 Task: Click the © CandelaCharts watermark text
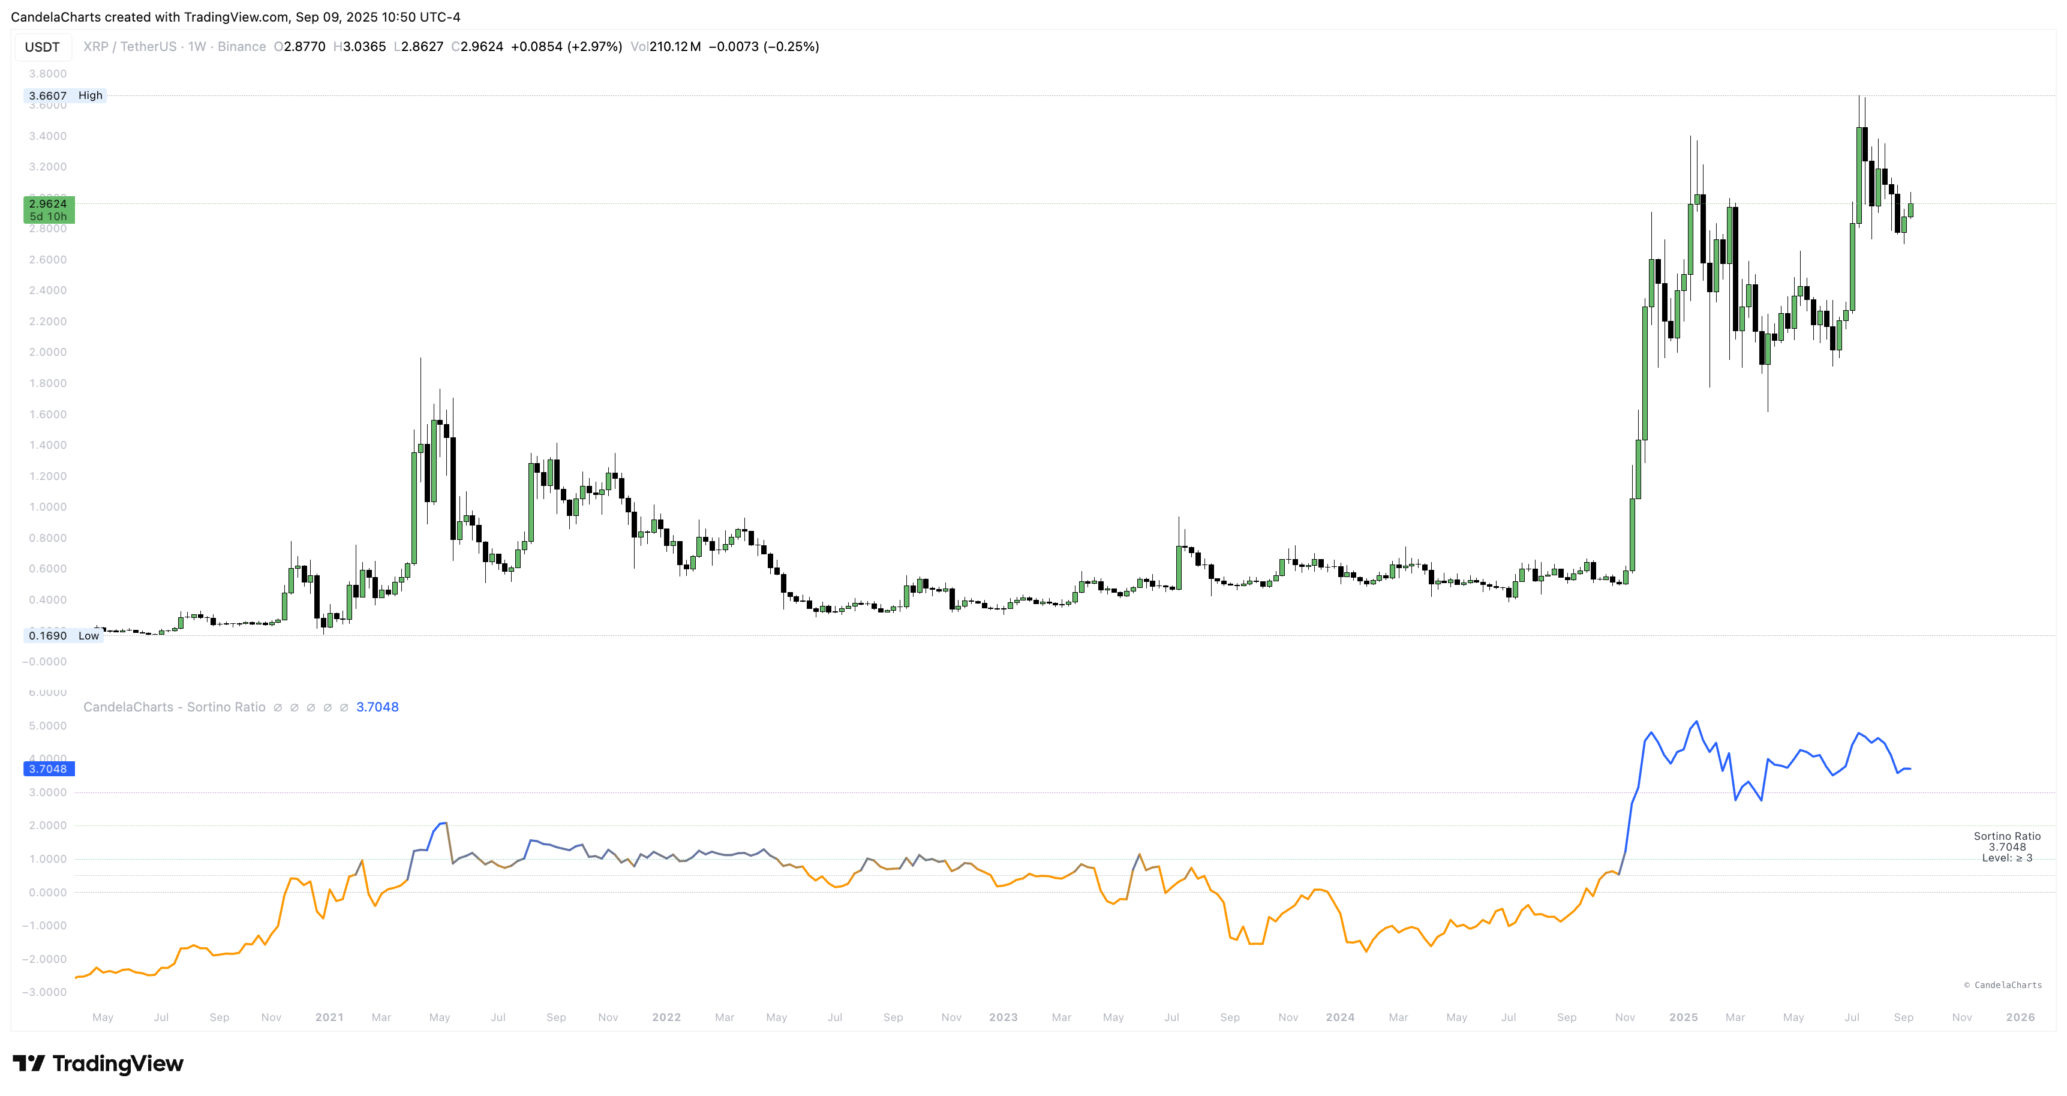click(x=2003, y=984)
